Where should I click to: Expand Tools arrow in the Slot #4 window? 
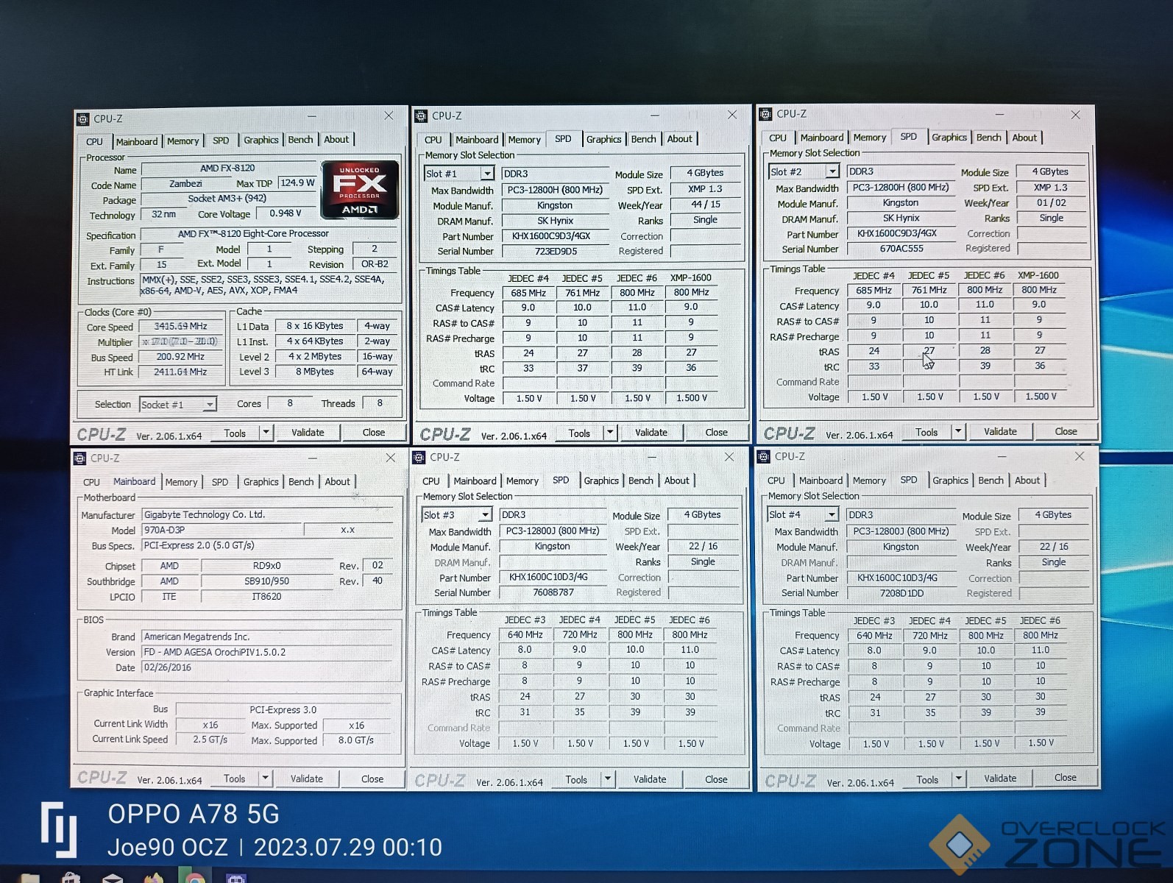pos(958,779)
